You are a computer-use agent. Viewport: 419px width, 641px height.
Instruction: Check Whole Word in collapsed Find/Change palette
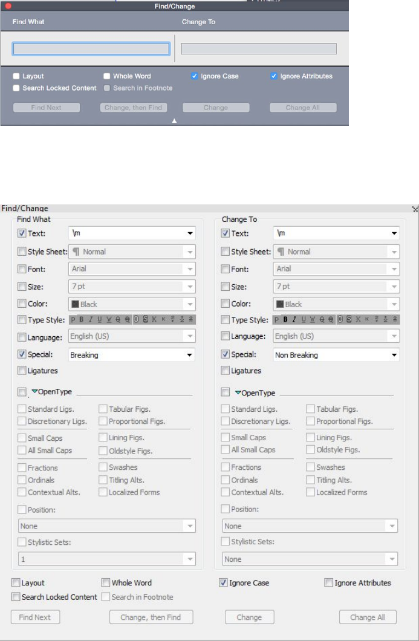[106, 76]
